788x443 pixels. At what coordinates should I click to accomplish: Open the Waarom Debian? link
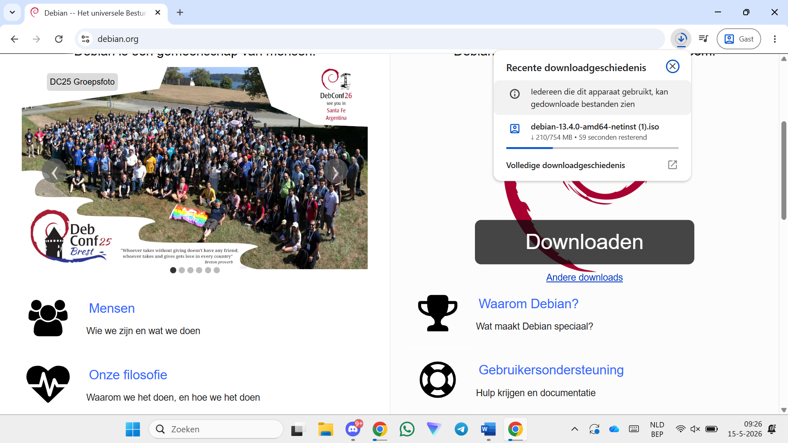pyautogui.click(x=528, y=304)
